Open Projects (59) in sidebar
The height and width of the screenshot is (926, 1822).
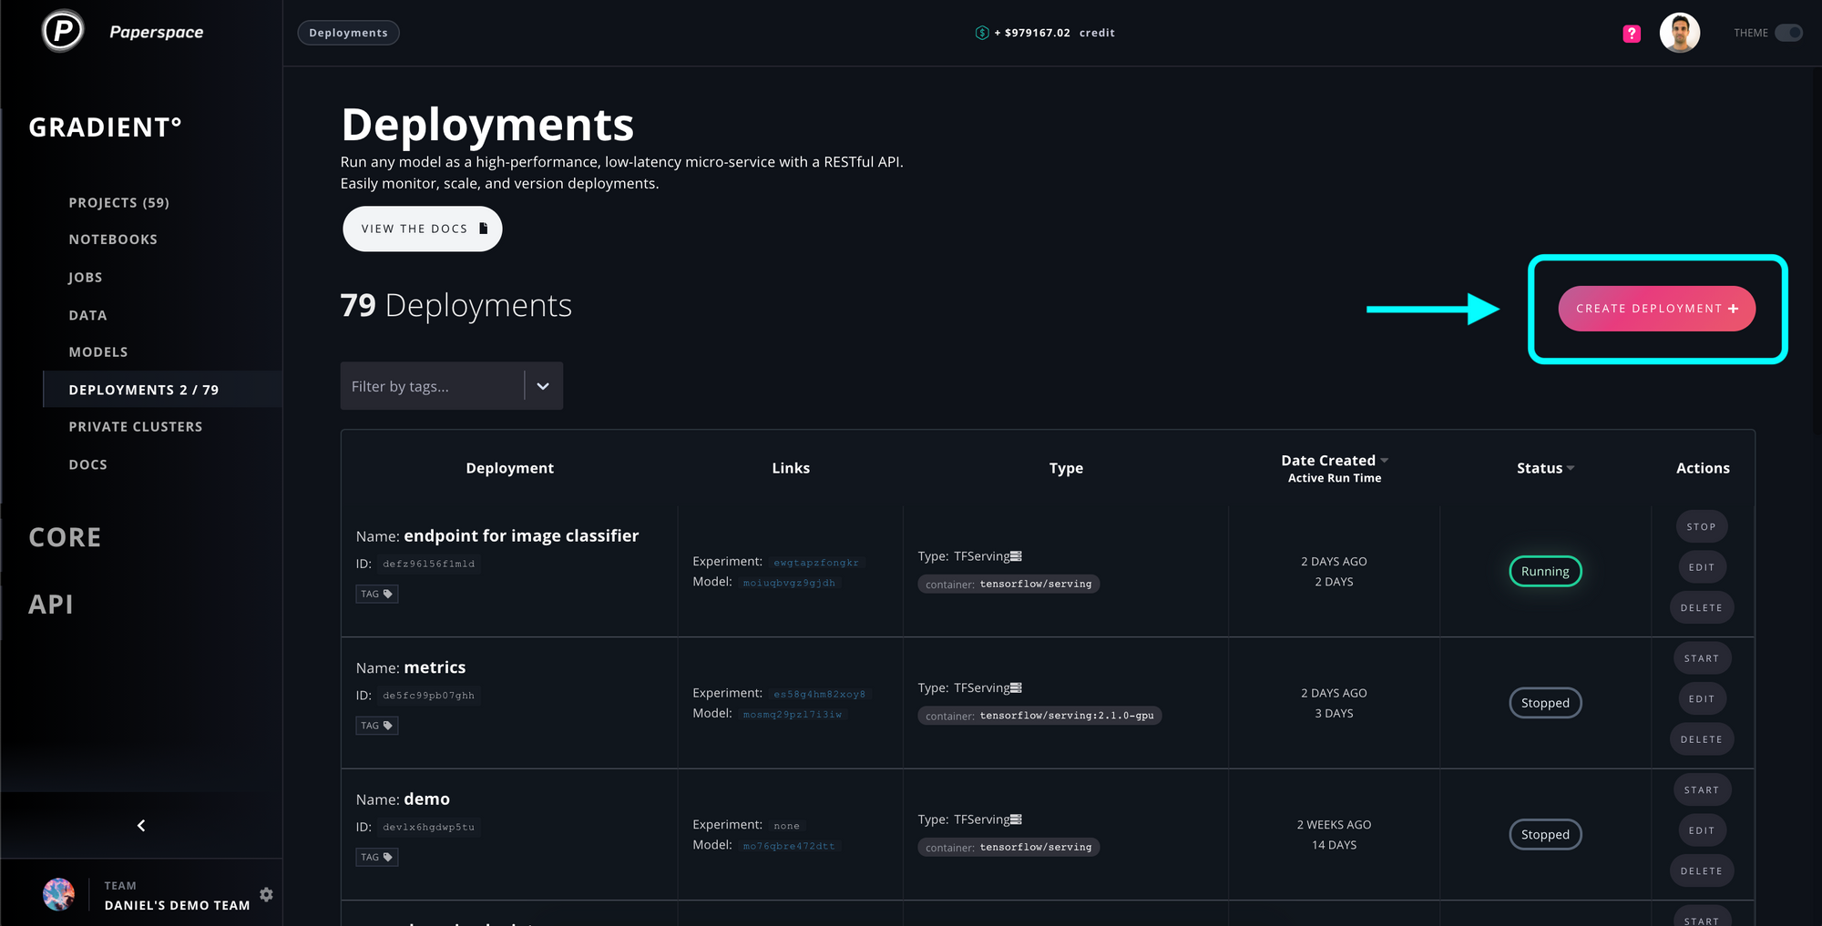[x=119, y=202]
